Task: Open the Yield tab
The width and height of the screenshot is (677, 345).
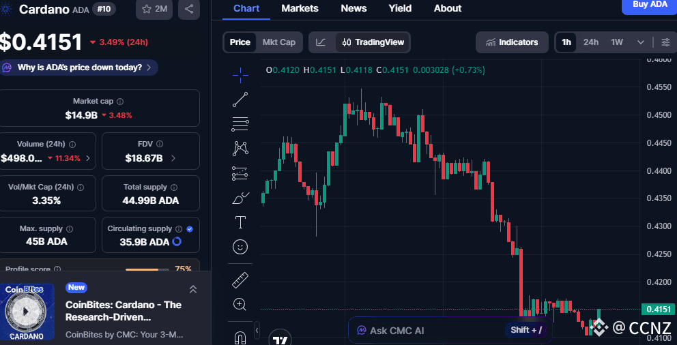Action: (x=400, y=8)
